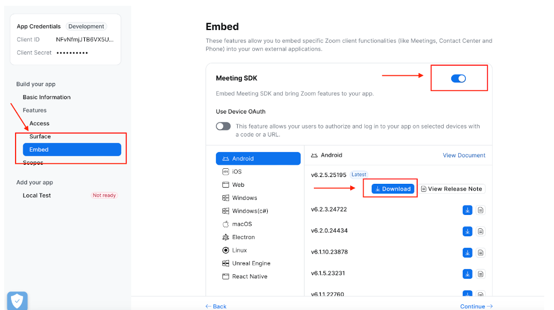Click the blue Download button for v6.2.5.25195
Screen dimensions: 554x310
[x=393, y=188]
